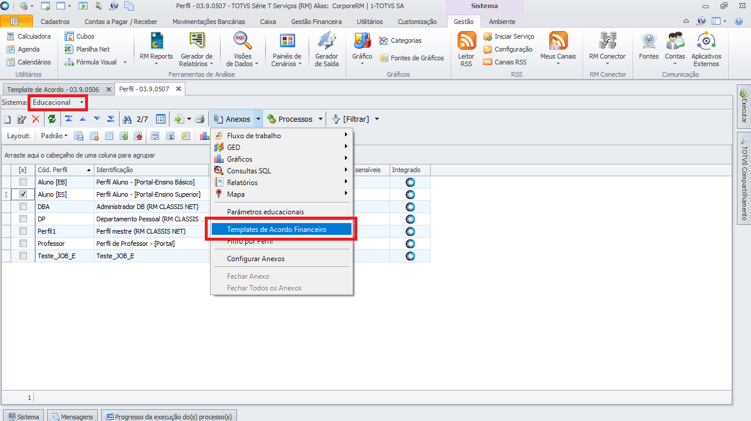Open Aplicativos Externos
The height and width of the screenshot is (421, 751).
click(x=706, y=49)
